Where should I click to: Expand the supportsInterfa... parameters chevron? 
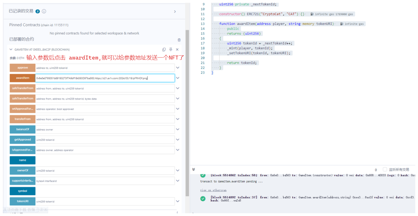[x=178, y=181]
